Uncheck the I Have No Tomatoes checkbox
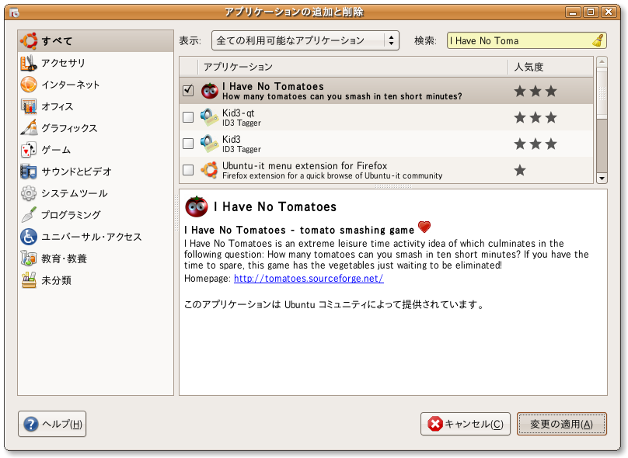Screen dimensions: 628x458 click(188, 90)
